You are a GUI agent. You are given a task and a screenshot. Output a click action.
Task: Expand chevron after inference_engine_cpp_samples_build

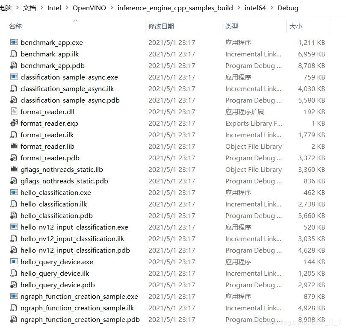coord(239,8)
